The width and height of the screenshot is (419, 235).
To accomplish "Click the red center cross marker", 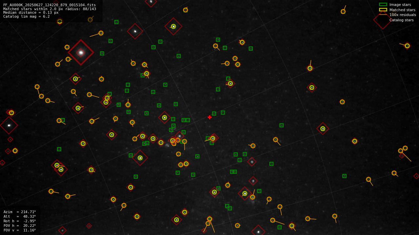I will click(x=210, y=117).
